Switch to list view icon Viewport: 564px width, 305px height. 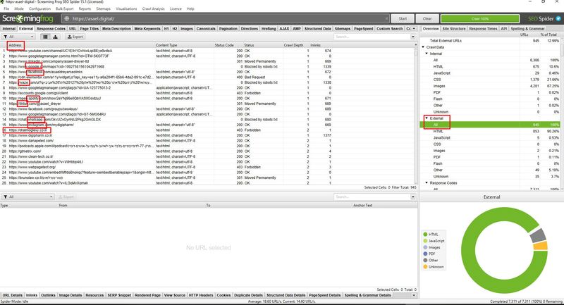pos(45,37)
